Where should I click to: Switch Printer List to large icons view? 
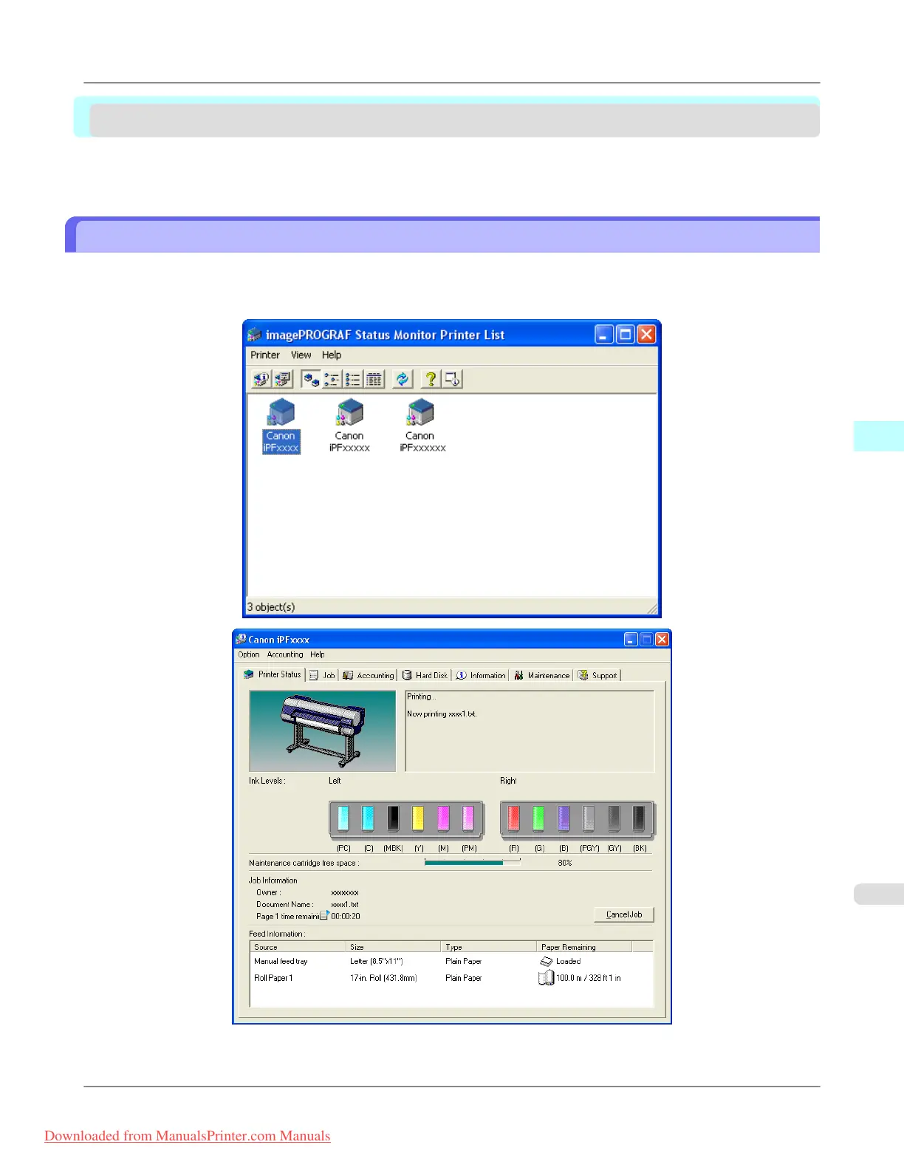tap(311, 379)
